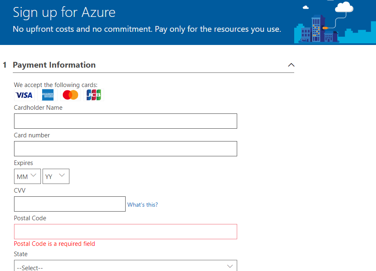Click the Card number label

[32, 135]
